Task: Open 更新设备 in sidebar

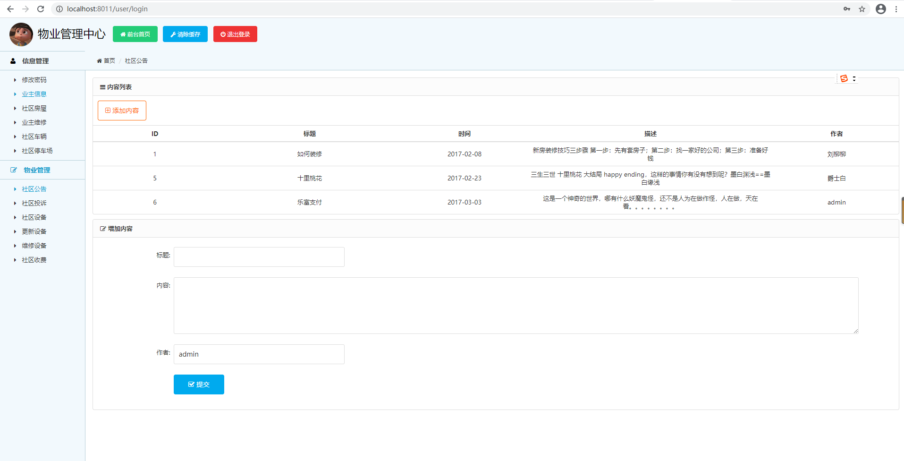Action: click(x=34, y=231)
